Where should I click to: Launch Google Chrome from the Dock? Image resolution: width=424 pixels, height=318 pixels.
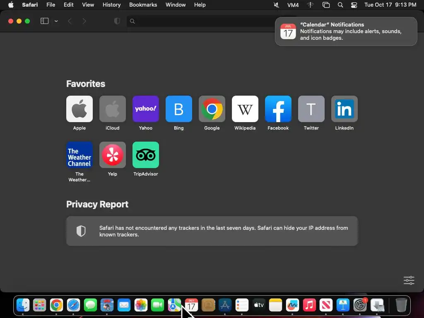pos(56,305)
